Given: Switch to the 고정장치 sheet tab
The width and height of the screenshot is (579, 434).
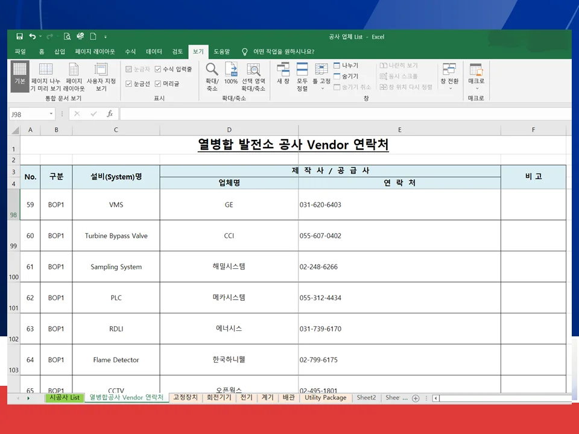Looking at the screenshot, I should (x=185, y=397).
